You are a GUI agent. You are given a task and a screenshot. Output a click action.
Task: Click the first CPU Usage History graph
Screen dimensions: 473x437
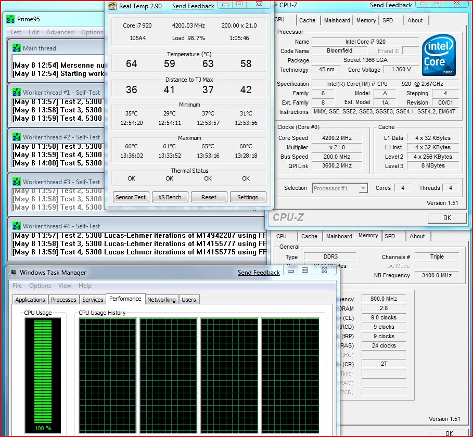click(x=108, y=376)
